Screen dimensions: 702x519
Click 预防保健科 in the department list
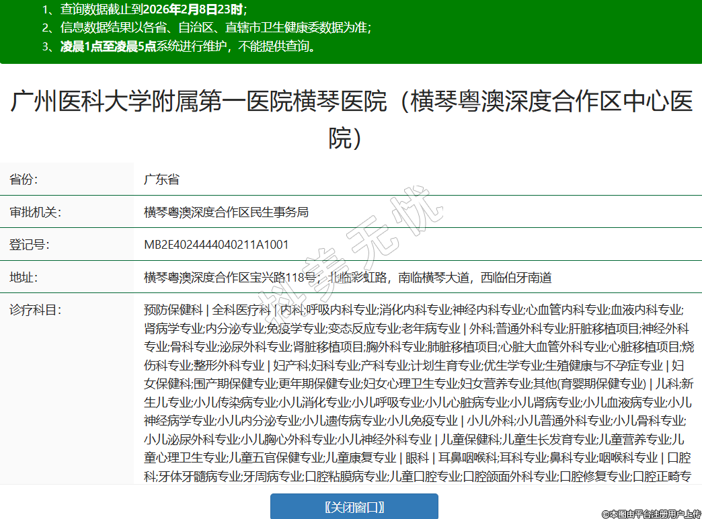click(173, 310)
